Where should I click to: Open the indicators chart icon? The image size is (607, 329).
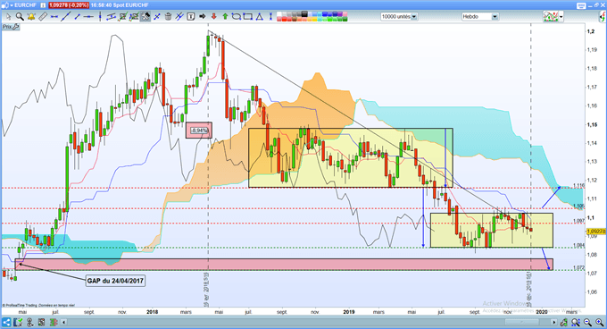click(x=551, y=17)
